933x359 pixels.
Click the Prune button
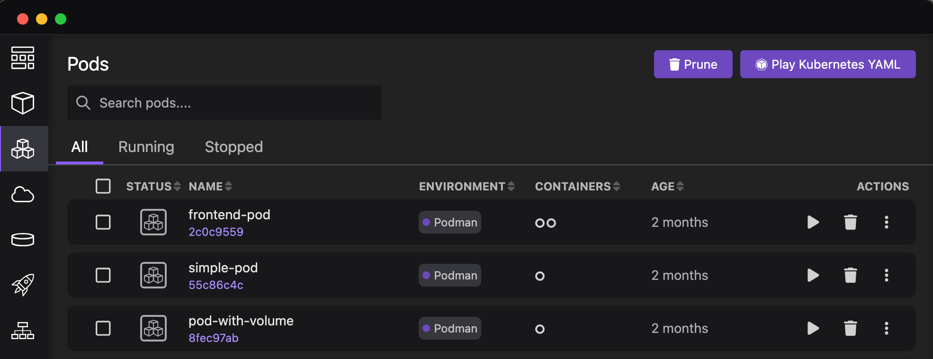pyautogui.click(x=693, y=64)
